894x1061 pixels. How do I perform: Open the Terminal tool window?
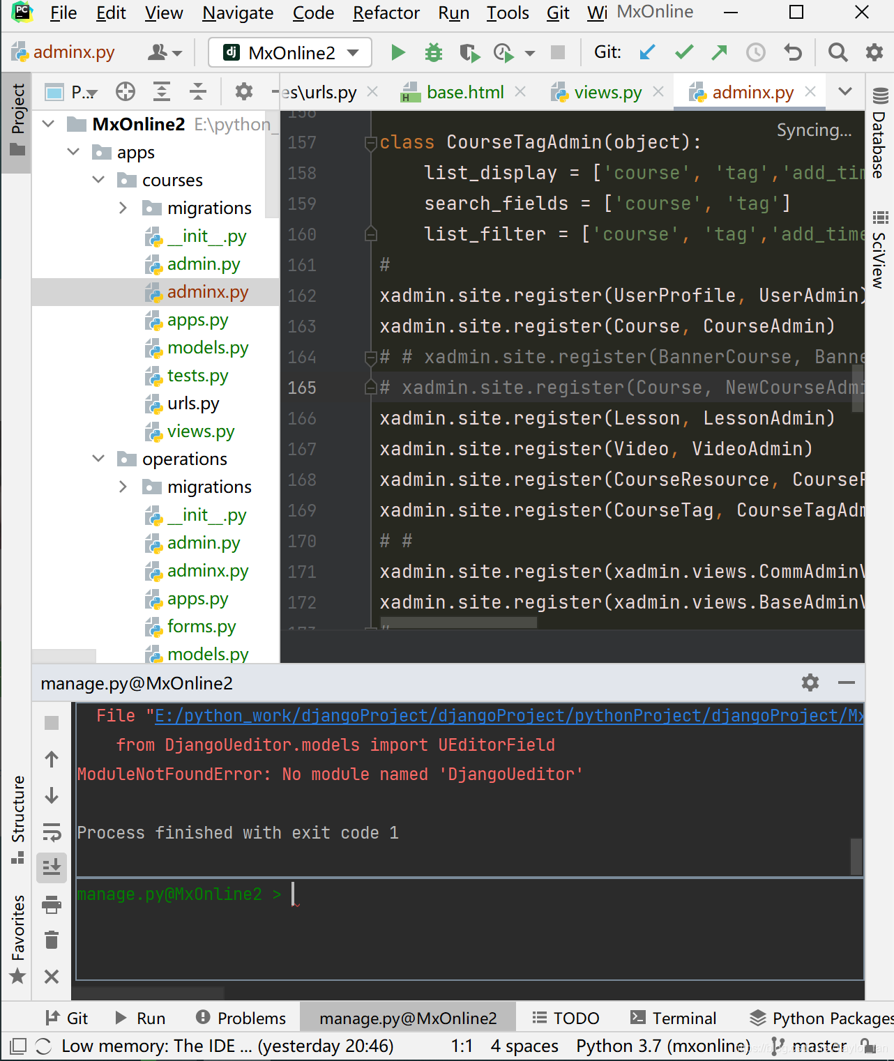pyautogui.click(x=673, y=1018)
